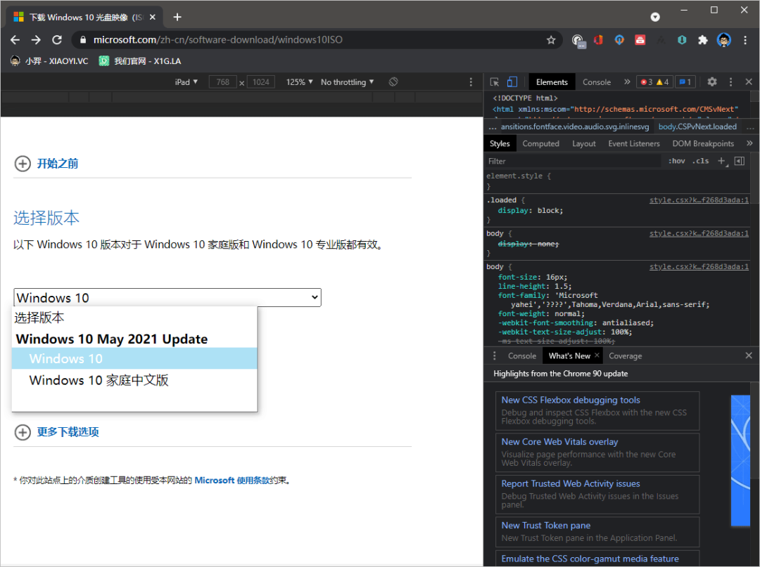Toggle the .cls element classes panel

pos(701,161)
